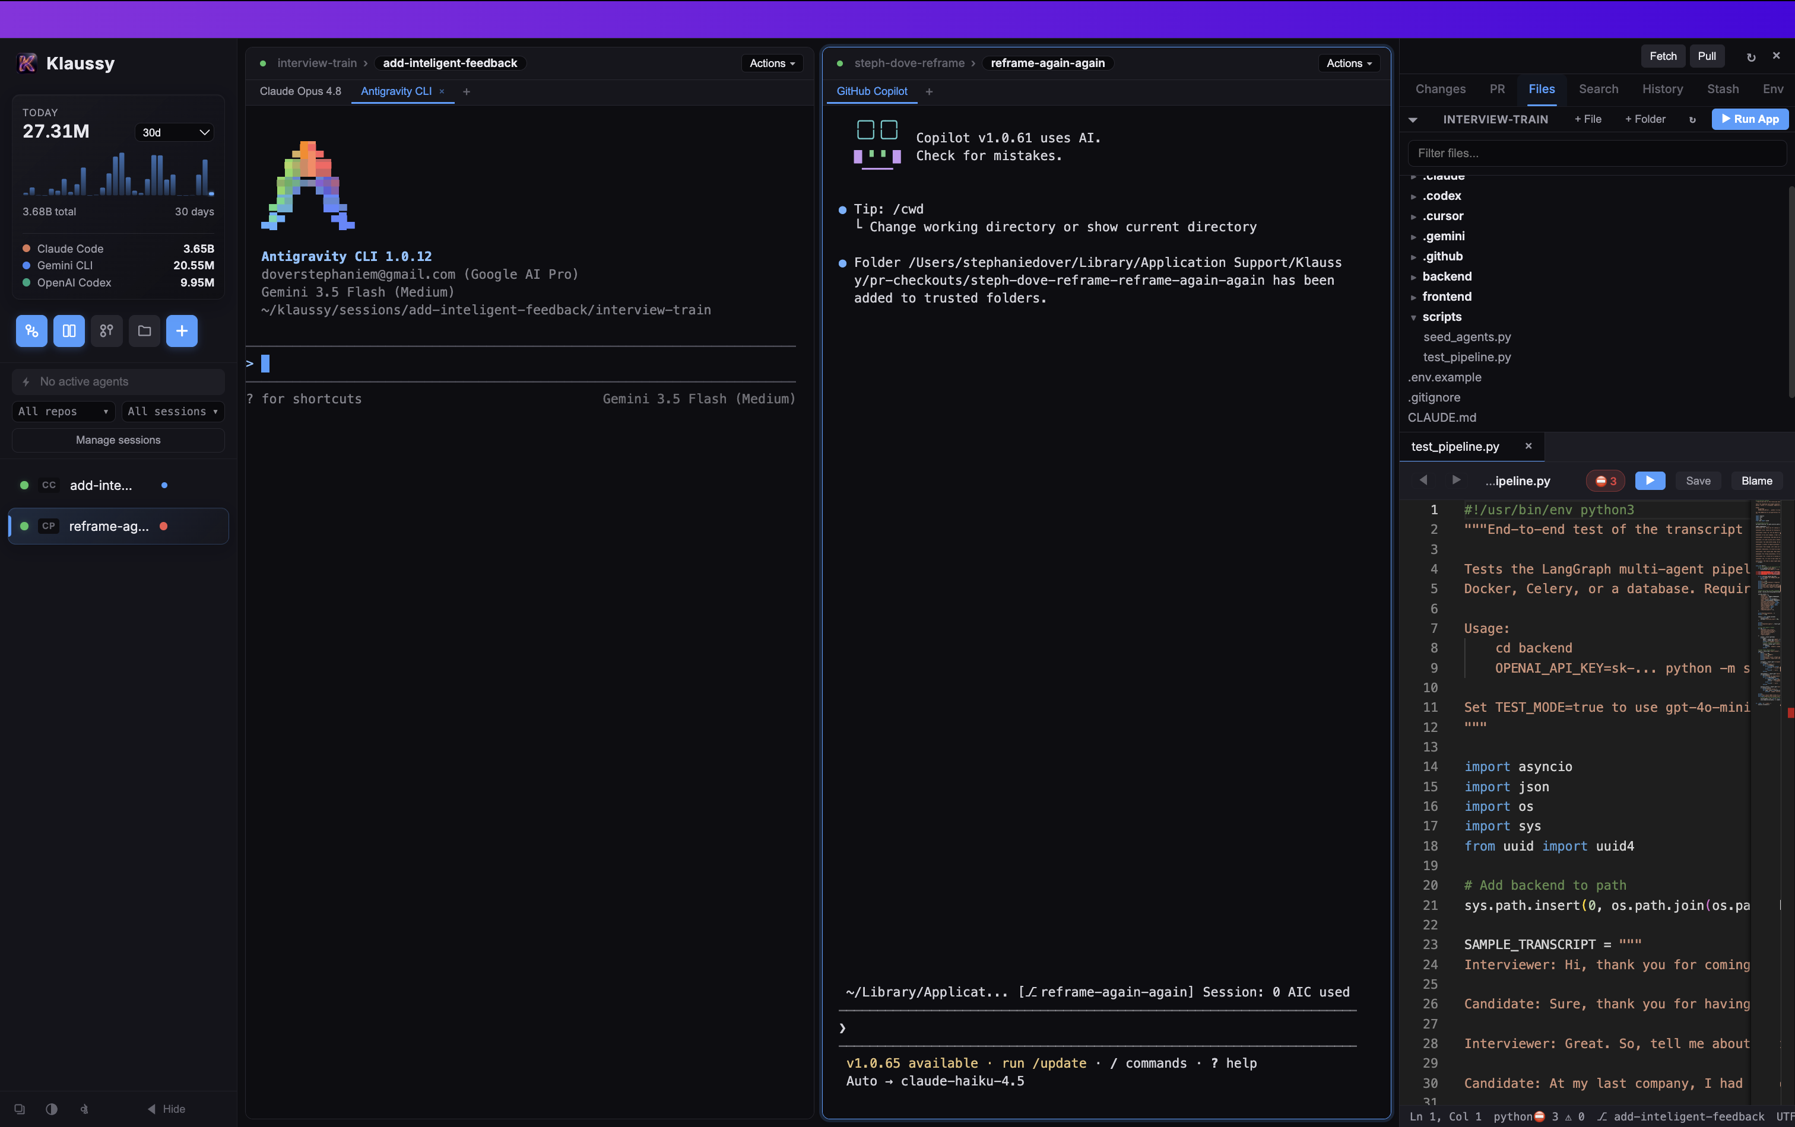Run file with blue play button
Image resolution: width=1795 pixels, height=1127 pixels.
point(1650,481)
